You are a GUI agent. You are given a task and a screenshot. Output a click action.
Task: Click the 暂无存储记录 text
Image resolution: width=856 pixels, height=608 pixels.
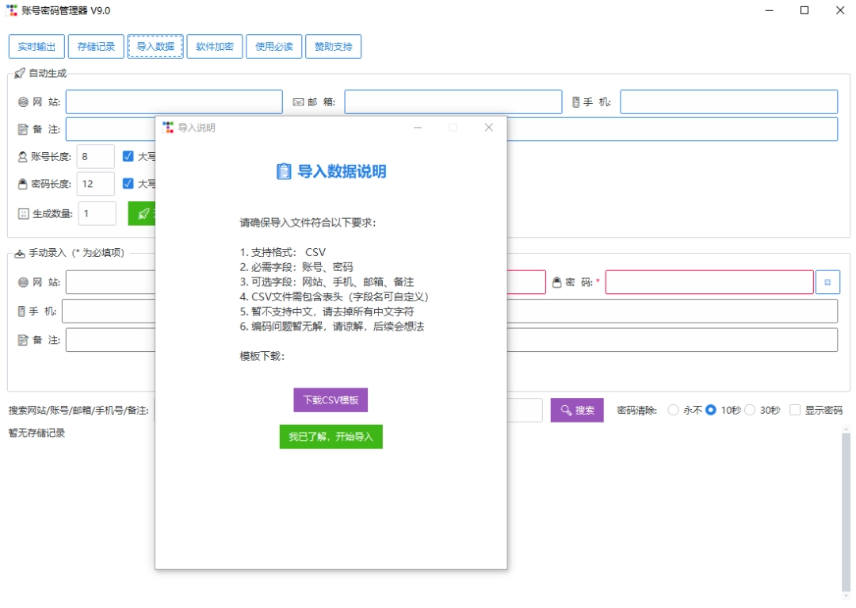point(36,433)
